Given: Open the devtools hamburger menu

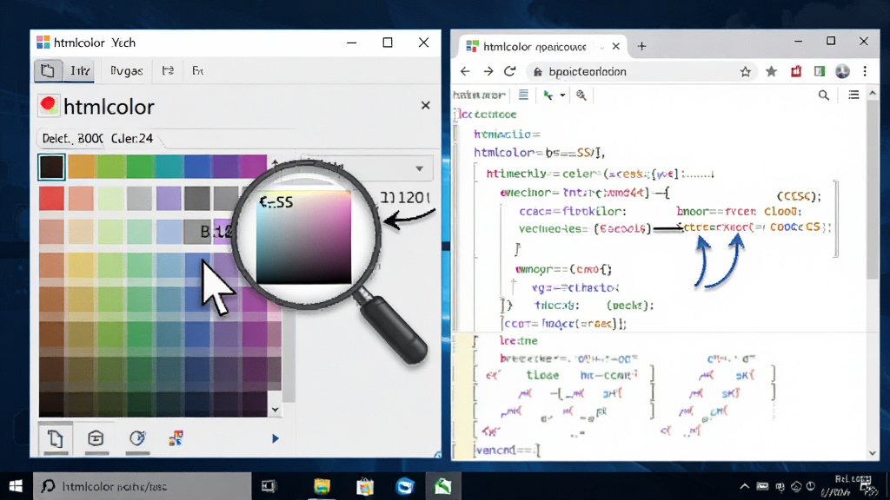Looking at the screenshot, I should point(853,95).
